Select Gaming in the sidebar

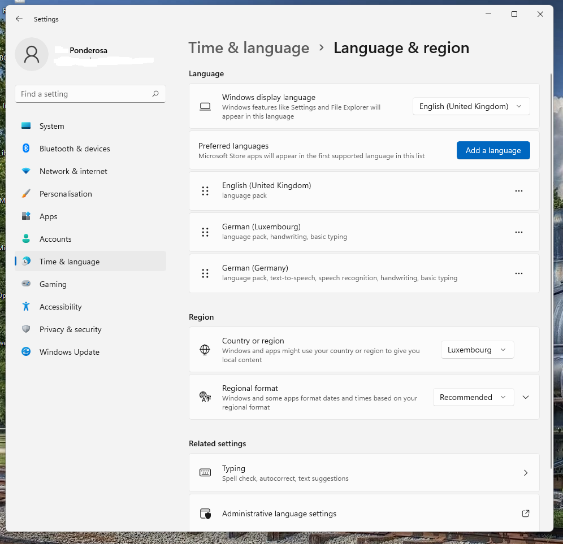pyautogui.click(x=90, y=284)
